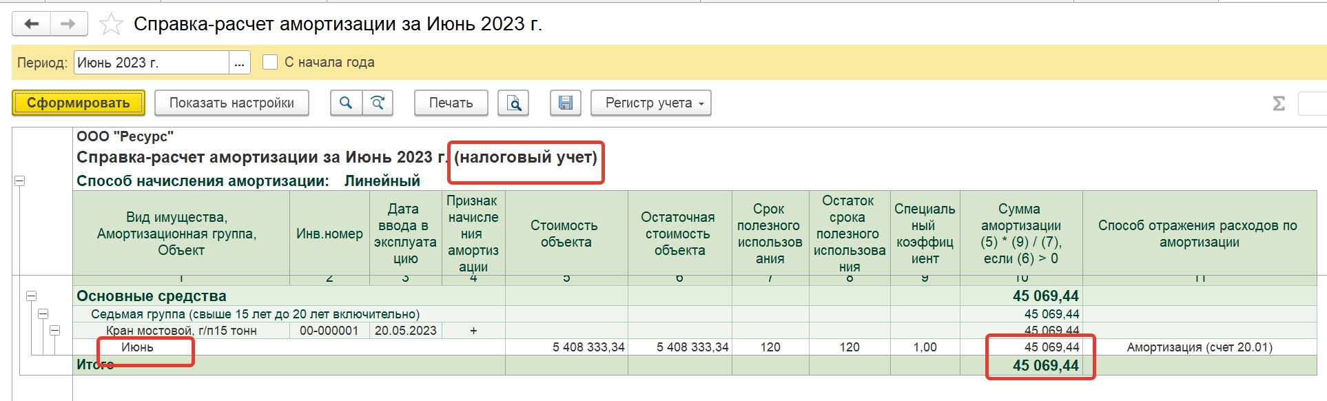Go forward with the right arrow button
Image resolution: width=1327 pixels, height=401 pixels.
pos(68,24)
